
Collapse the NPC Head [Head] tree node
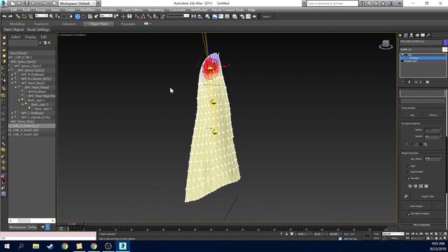(15, 87)
